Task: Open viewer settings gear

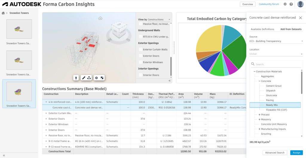Action: click(x=97, y=78)
